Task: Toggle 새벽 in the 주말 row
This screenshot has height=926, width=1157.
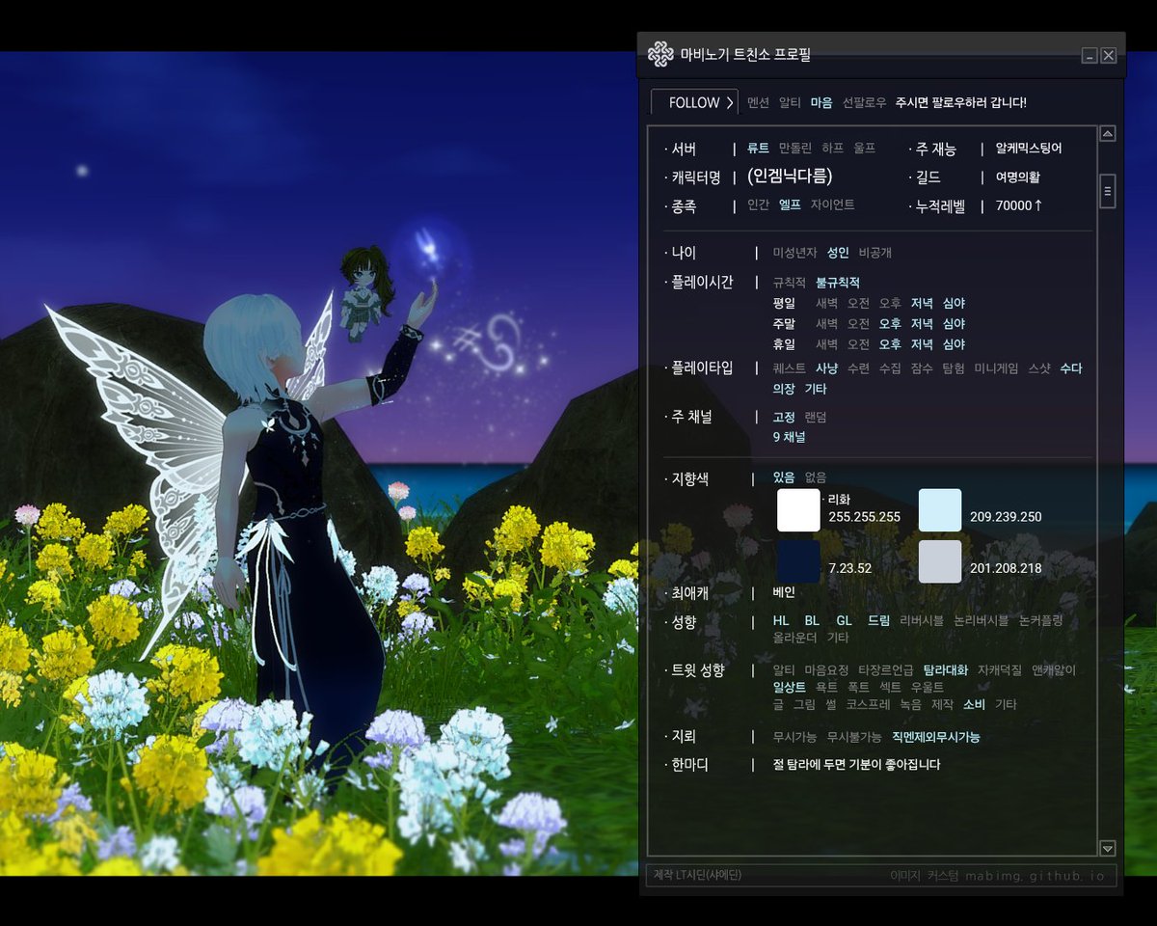Action: pos(827,324)
